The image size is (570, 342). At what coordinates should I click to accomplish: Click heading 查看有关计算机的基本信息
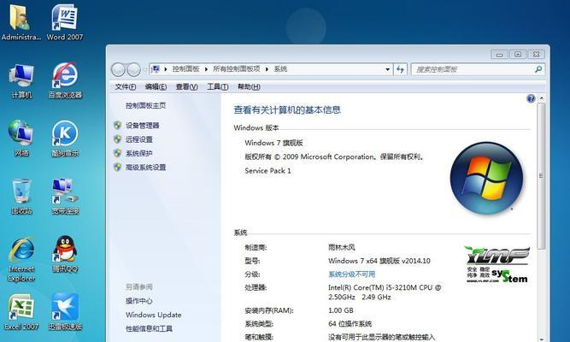pos(287,110)
